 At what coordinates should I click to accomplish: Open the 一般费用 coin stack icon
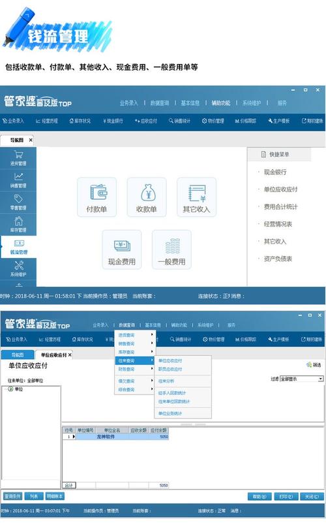click(x=171, y=249)
